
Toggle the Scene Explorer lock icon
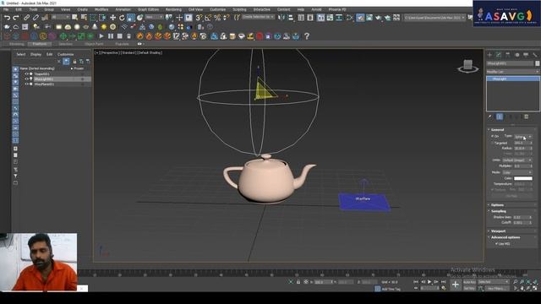(74, 62)
